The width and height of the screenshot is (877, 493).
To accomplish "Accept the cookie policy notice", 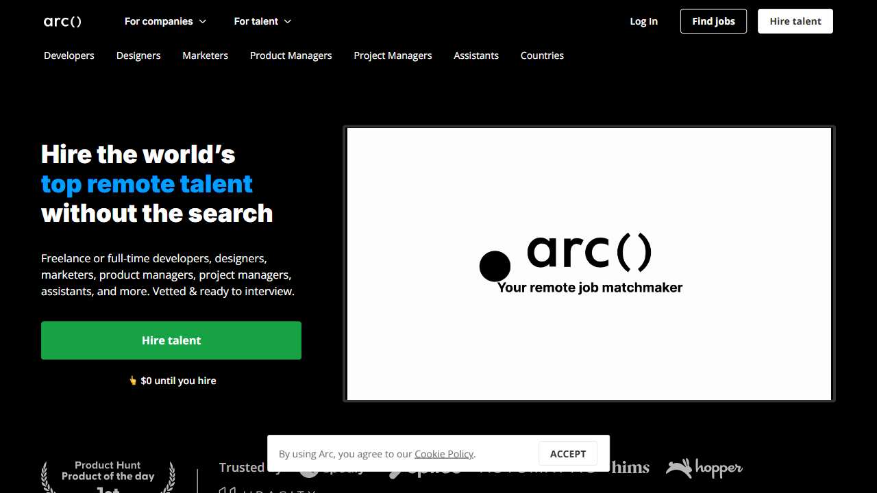I will (567, 453).
